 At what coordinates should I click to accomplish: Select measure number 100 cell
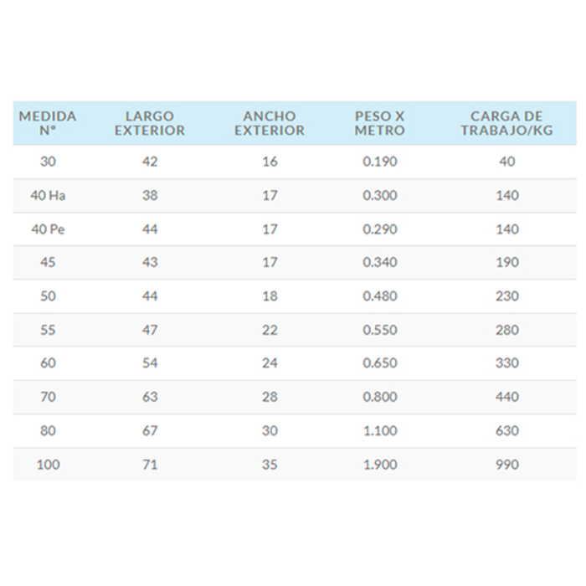coord(49,465)
